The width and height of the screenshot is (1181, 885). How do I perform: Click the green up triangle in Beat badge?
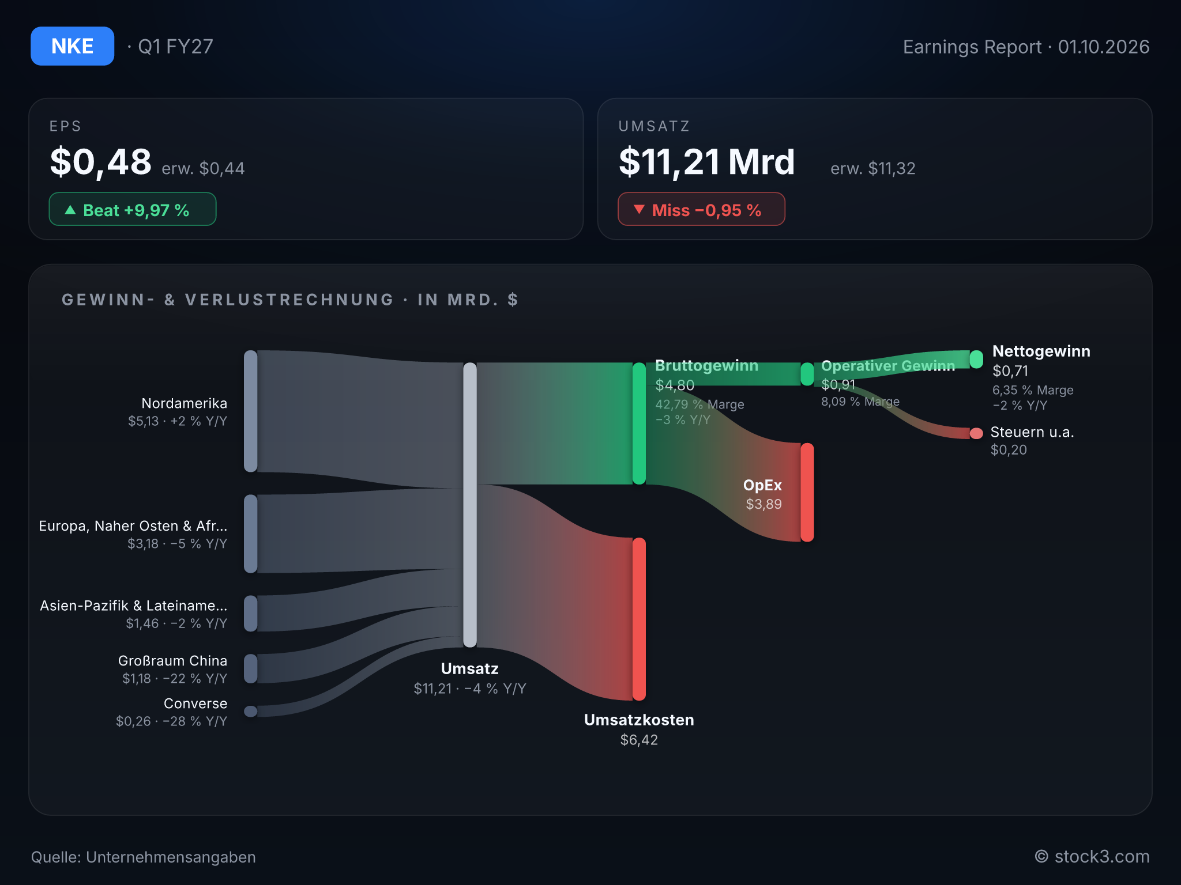70,210
